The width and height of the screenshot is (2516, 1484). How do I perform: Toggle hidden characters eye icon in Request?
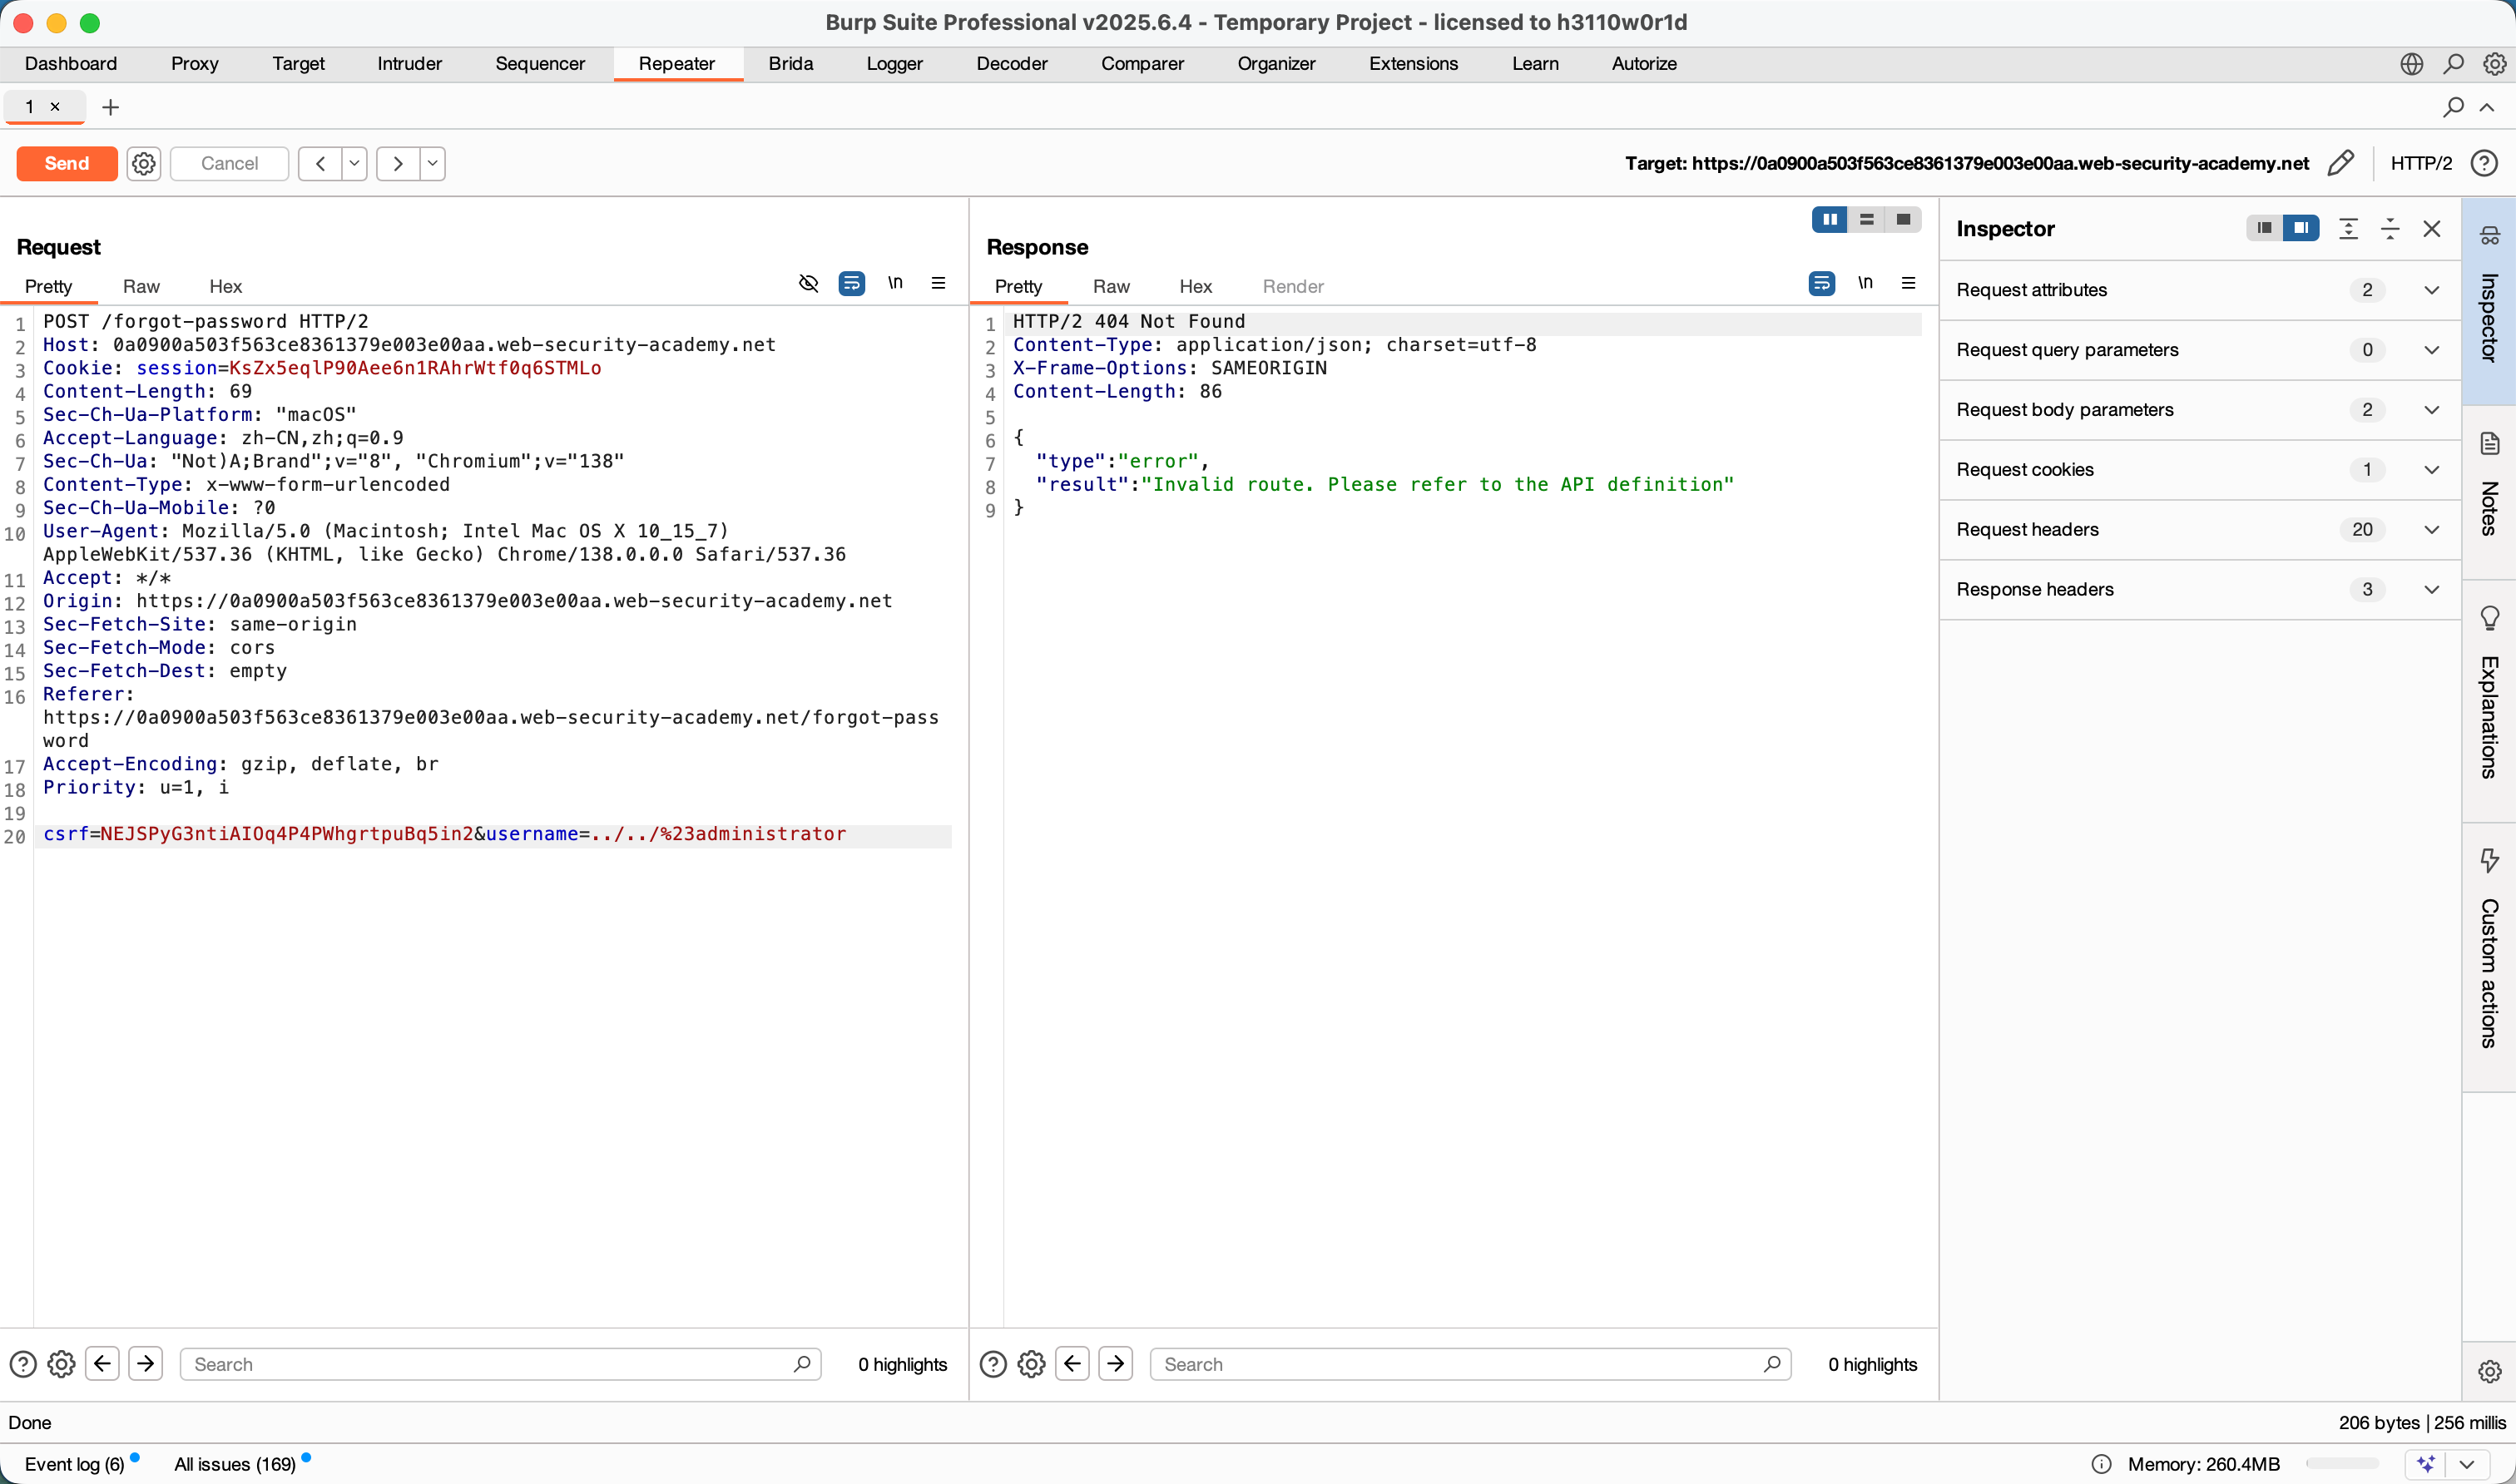click(x=809, y=284)
